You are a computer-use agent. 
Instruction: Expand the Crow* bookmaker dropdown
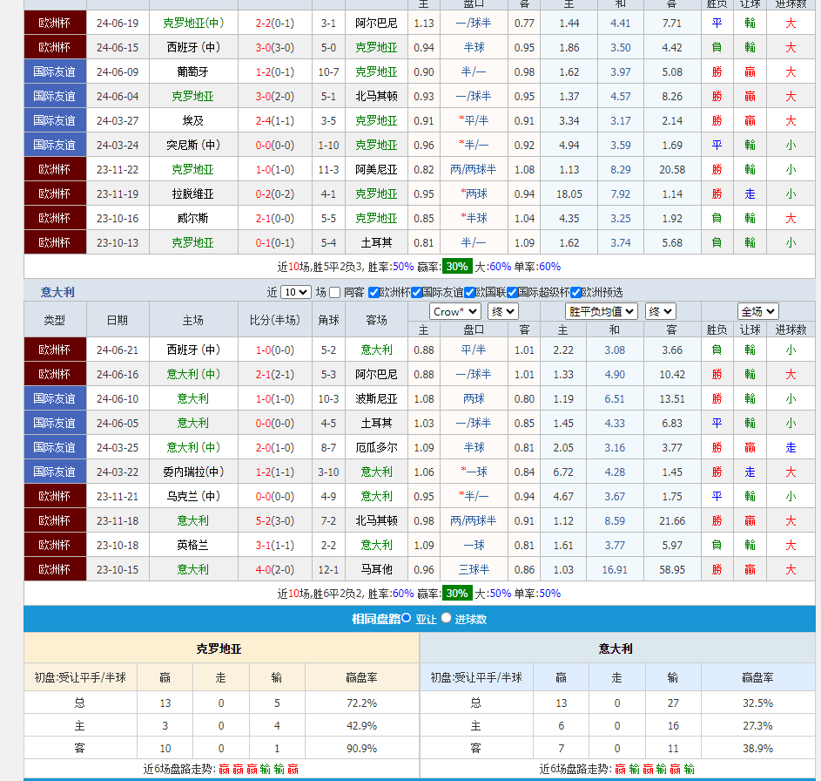tap(454, 311)
